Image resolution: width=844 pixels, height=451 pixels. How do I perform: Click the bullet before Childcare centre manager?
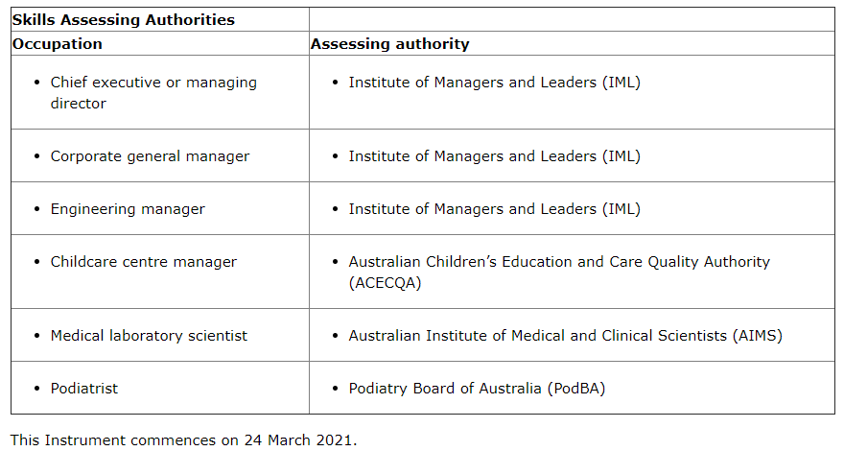tap(36, 262)
